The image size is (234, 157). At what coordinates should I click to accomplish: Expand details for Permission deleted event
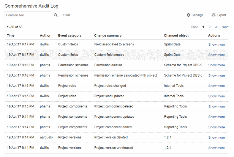217,65
